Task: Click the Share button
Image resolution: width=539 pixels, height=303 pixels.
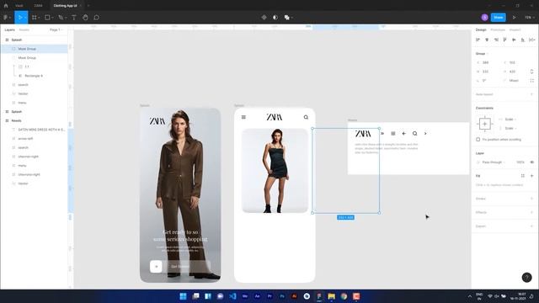Action: [x=498, y=18]
